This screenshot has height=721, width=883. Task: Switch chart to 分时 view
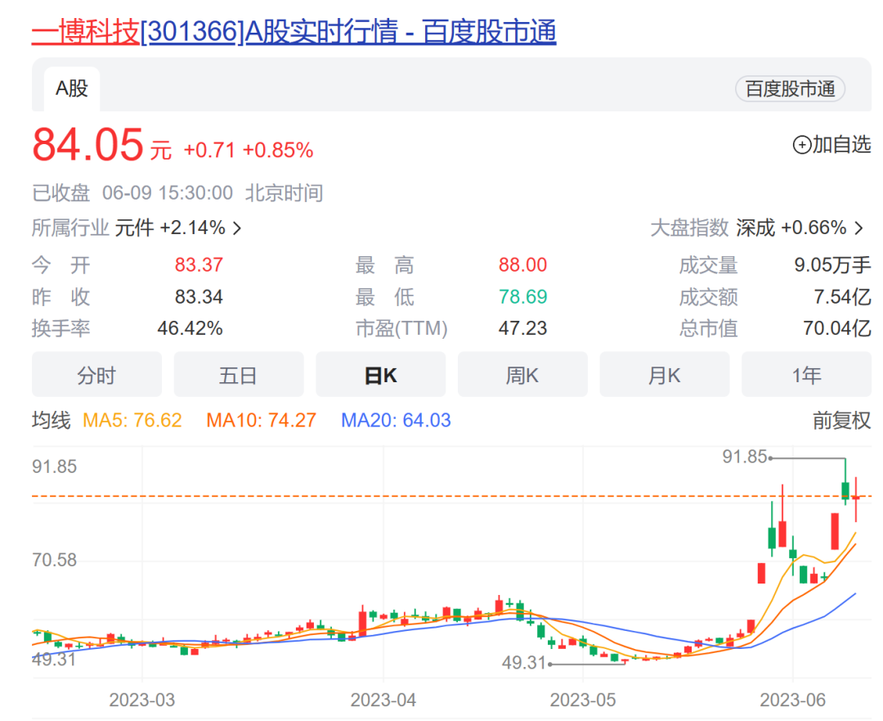(x=96, y=375)
